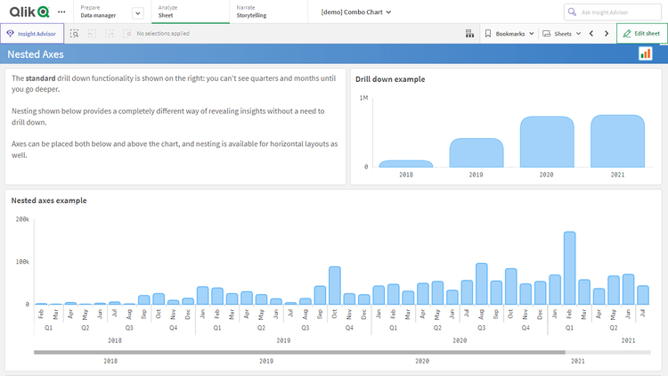Expand the [demo] Combo Chart app menu
This screenshot has width=668, height=376.
click(x=356, y=12)
